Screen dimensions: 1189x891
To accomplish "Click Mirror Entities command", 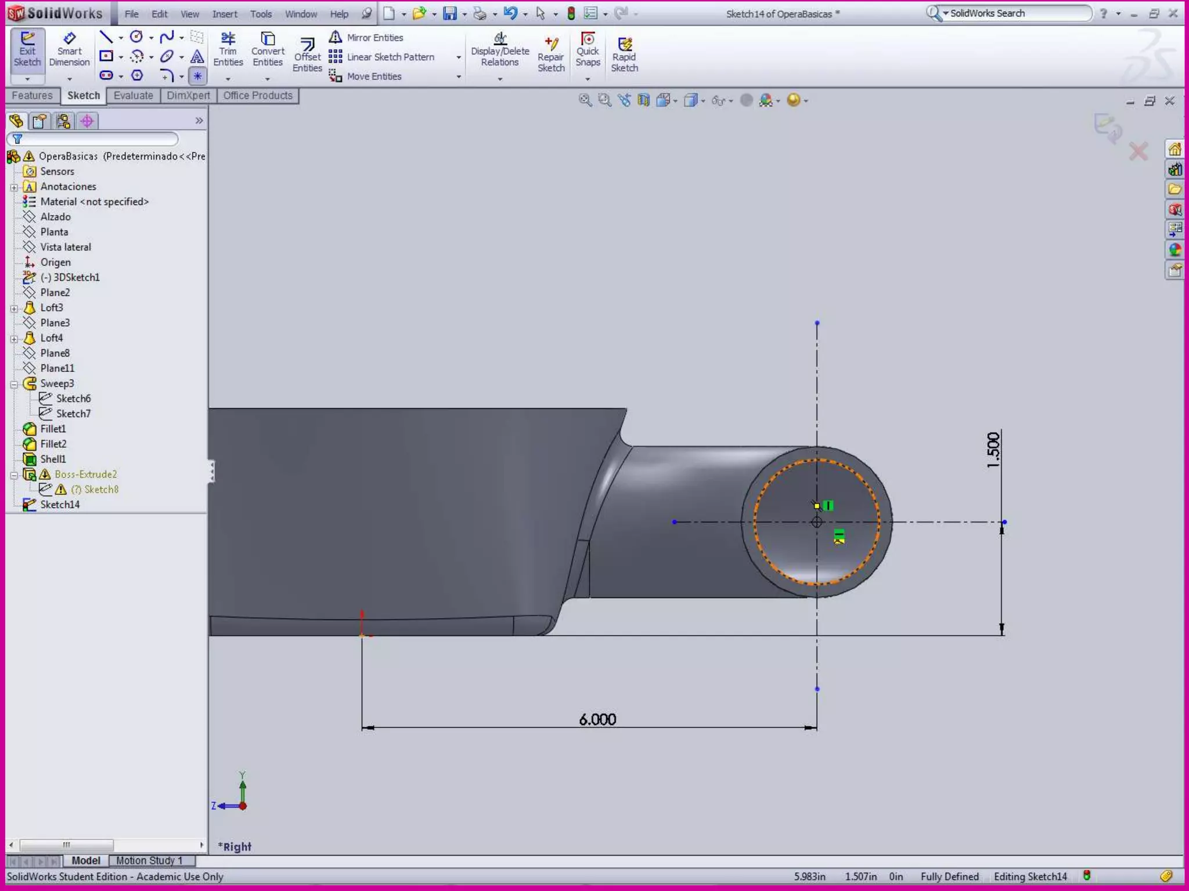I will click(x=367, y=38).
